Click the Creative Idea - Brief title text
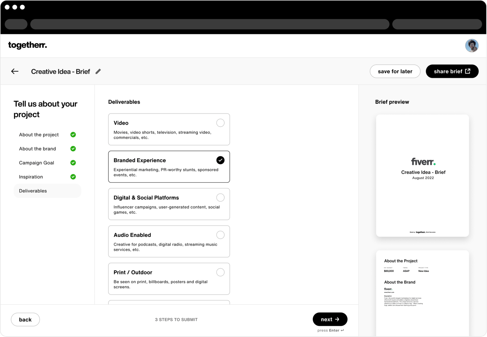 click(x=61, y=71)
